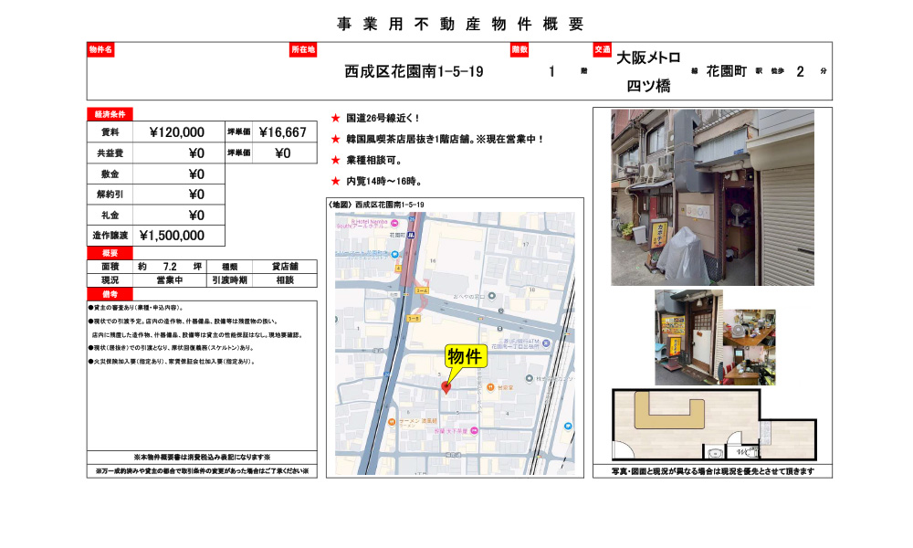Click the 相談 handover value
Screen dimensions: 913x548
285,280
